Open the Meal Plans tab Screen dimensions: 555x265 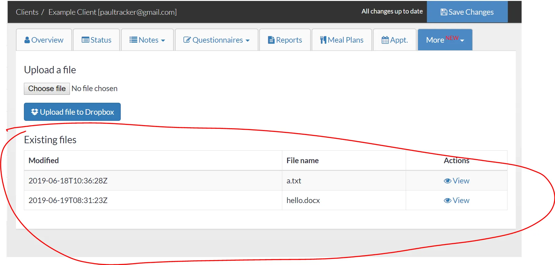[342, 40]
